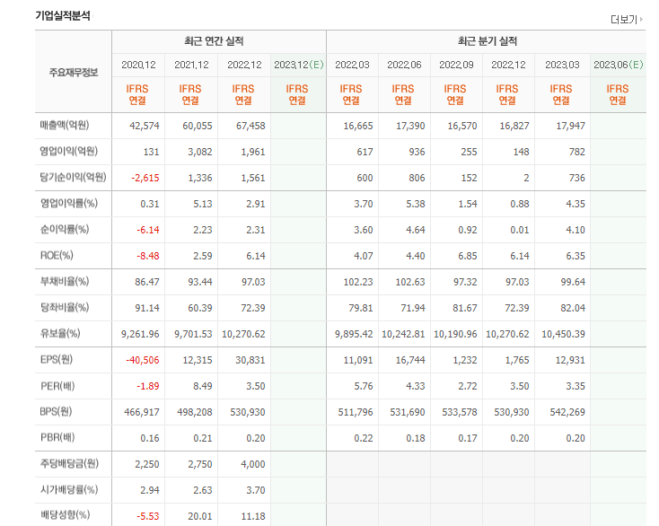
Task: Select the 2022.06 quarterly column header
Action: click(404, 65)
